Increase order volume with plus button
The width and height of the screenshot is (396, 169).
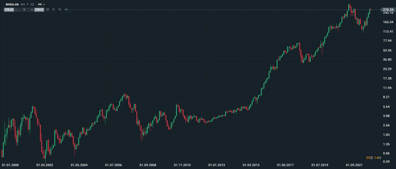(32, 9)
